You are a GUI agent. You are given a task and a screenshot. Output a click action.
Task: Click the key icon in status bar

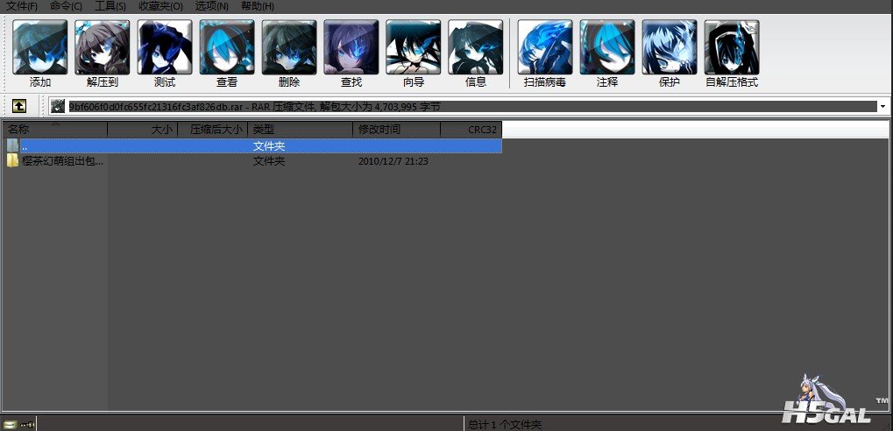pyautogui.click(x=27, y=424)
